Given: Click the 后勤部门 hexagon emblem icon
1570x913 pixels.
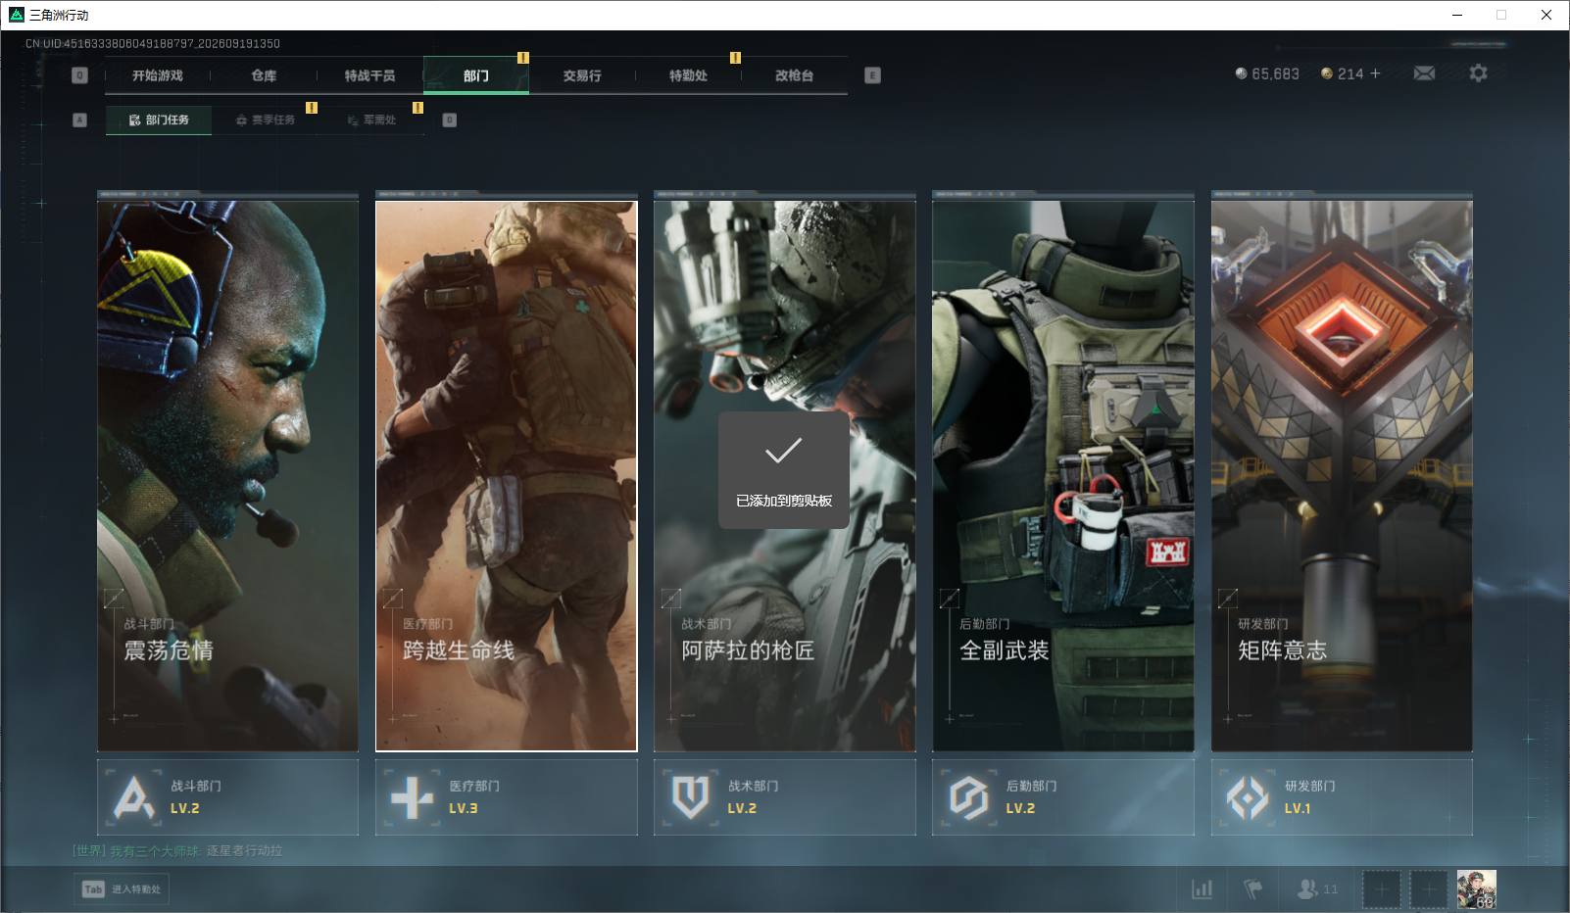Looking at the screenshot, I should point(968,797).
